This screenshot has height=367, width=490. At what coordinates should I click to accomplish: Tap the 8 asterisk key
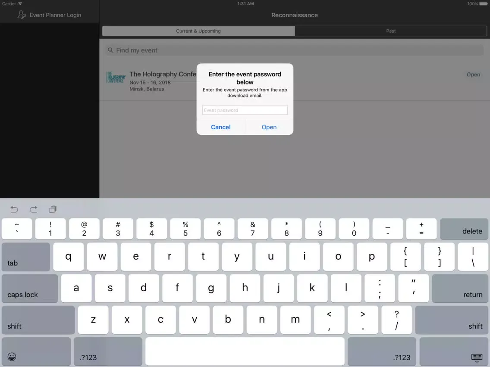point(286,229)
